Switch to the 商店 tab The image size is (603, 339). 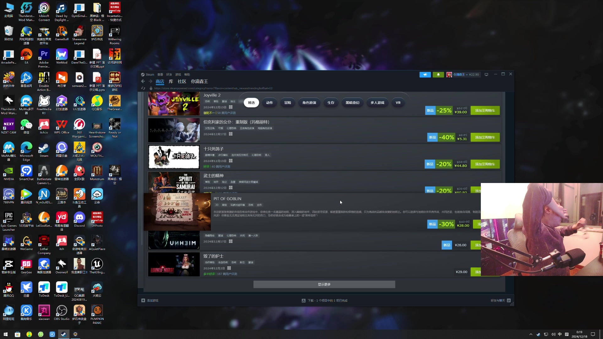(160, 82)
